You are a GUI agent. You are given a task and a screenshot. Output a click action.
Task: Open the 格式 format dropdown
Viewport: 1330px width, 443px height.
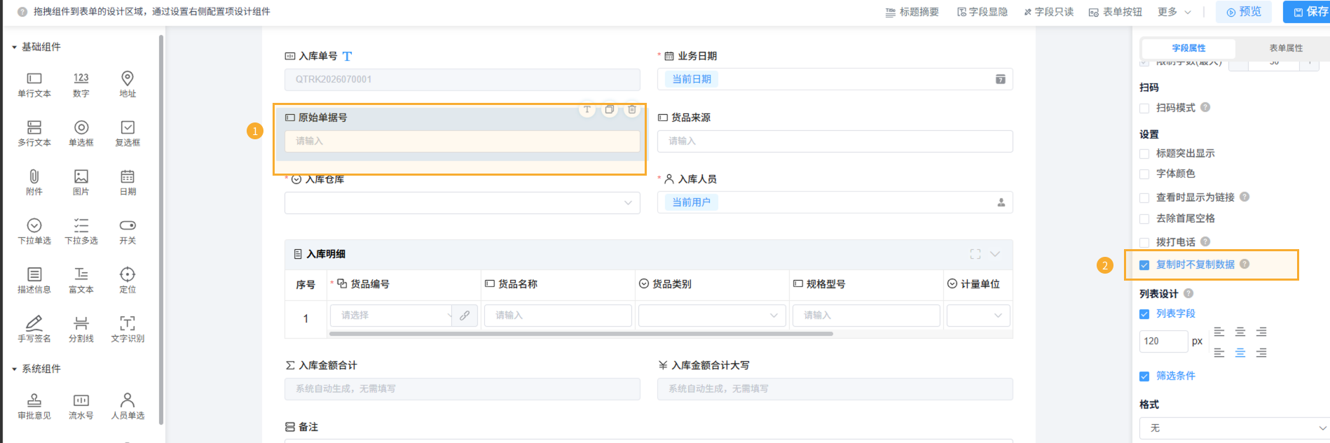click(1235, 428)
